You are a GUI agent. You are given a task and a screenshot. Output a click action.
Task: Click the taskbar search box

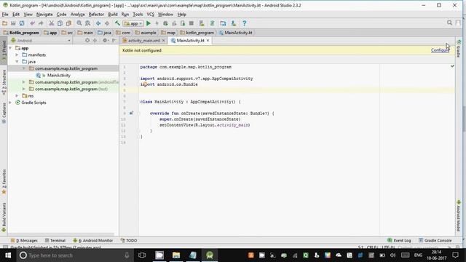coord(74,255)
